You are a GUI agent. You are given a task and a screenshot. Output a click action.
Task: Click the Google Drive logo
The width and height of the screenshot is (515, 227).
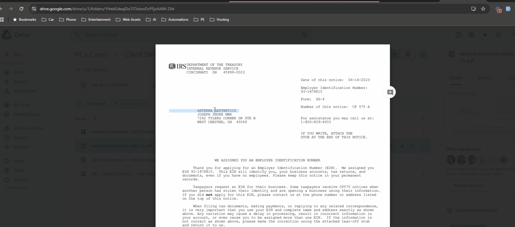6,35
